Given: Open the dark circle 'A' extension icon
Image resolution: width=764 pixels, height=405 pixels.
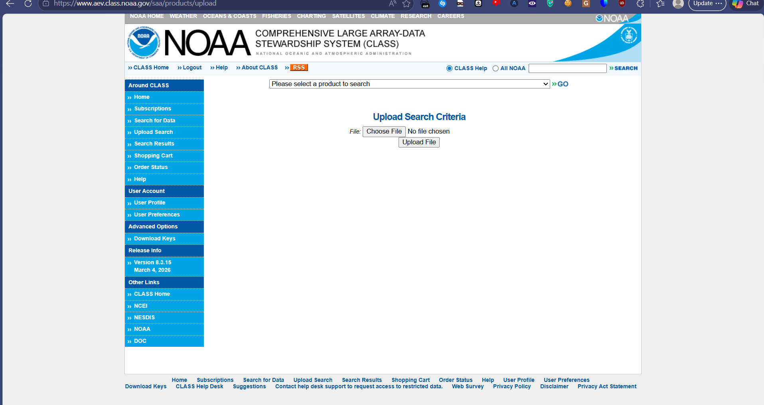Looking at the screenshot, I should [x=514, y=4].
